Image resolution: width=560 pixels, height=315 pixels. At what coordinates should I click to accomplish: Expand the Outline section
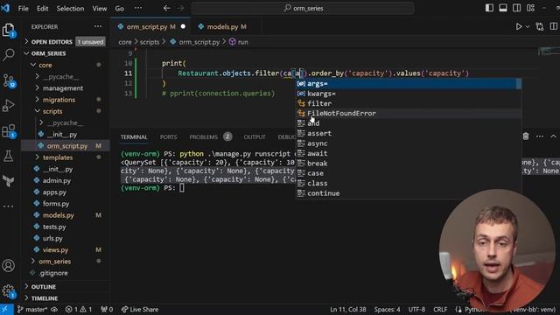pos(43,287)
